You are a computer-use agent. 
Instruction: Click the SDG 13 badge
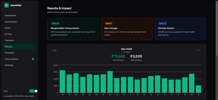(x=163, y=24)
